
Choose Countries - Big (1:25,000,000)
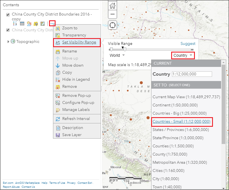point(179,113)
